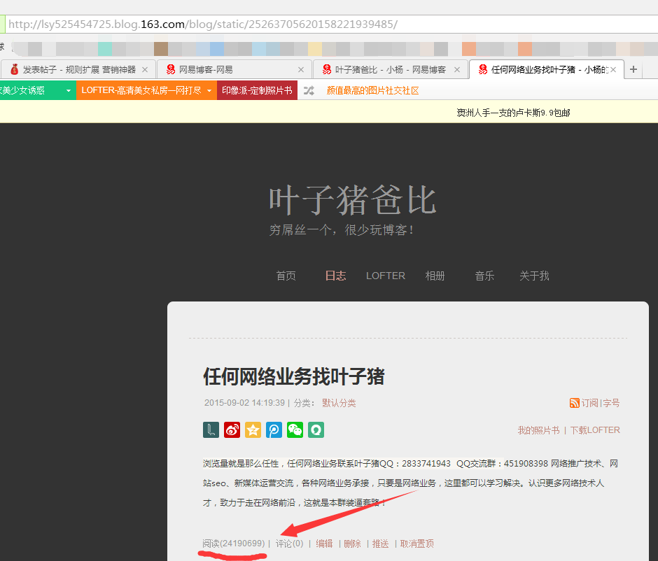This screenshot has width=658, height=561.
Task: Click 字号 to adjust font size
Action: tap(610, 403)
